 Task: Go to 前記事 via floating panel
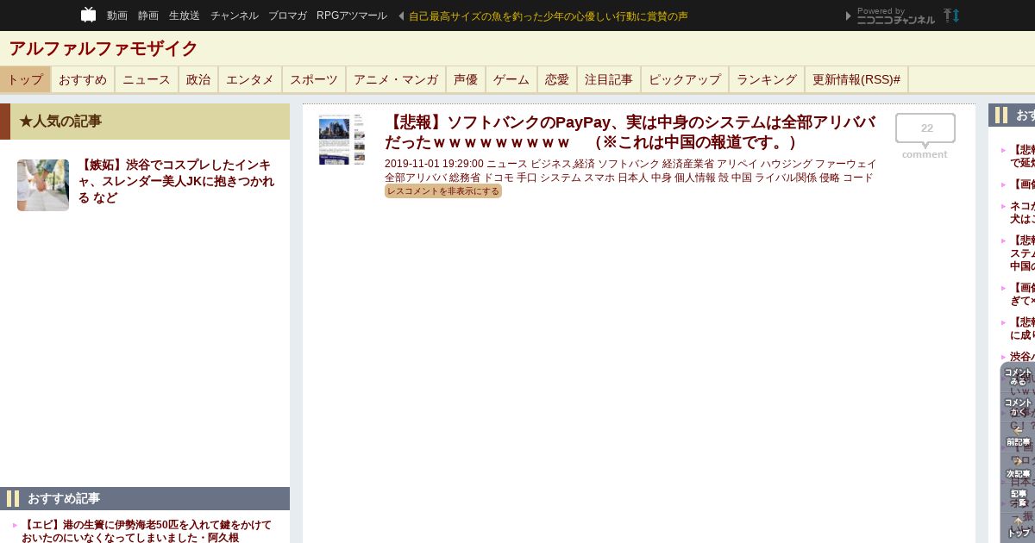1018,436
